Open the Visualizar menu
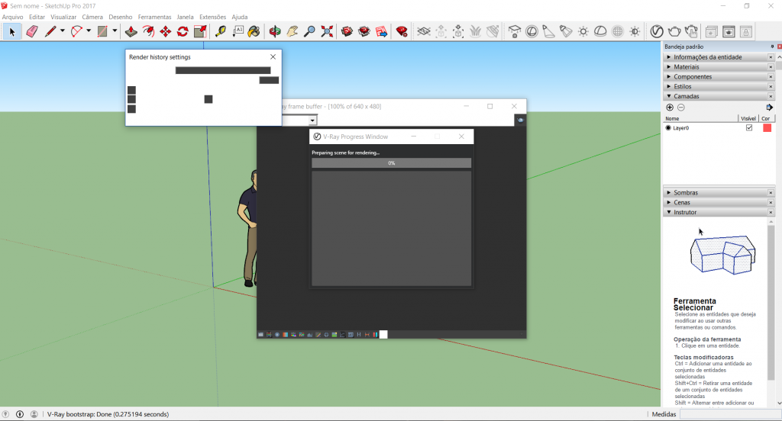This screenshot has height=421, width=782. (63, 17)
